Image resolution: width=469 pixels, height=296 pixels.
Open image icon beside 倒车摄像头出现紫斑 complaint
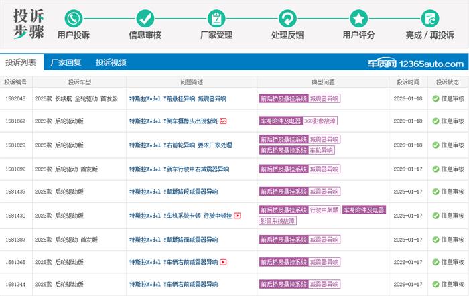click(x=224, y=121)
